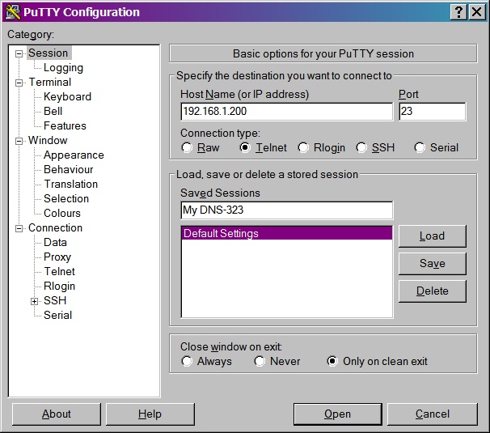Open the Rlogin category in tree
The image size is (490, 433).
pyautogui.click(x=59, y=286)
